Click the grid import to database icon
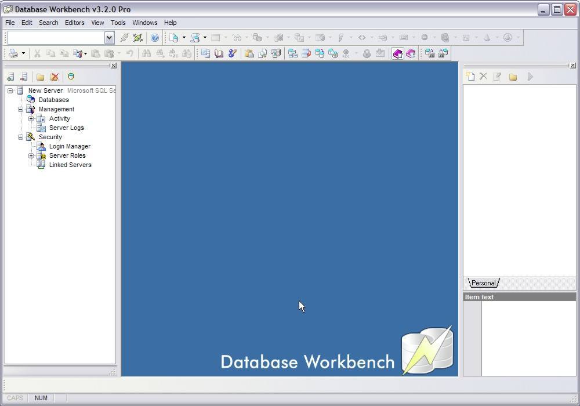This screenshot has height=406, width=580. [x=443, y=53]
